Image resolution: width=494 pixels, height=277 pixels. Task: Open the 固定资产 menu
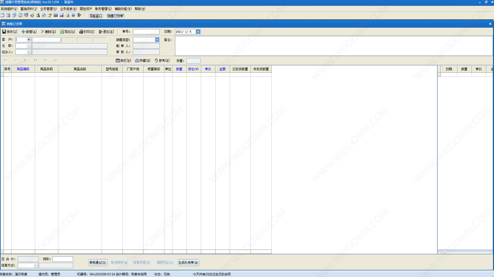coord(86,9)
